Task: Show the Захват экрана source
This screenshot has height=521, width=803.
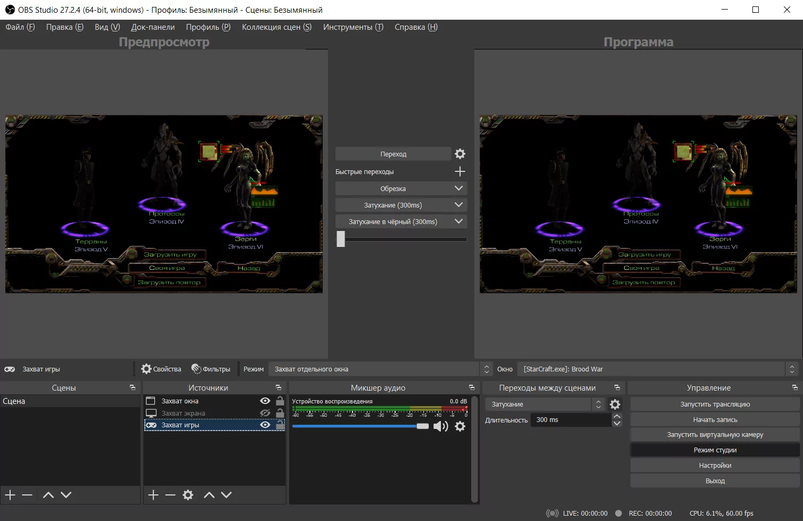Action: point(265,413)
